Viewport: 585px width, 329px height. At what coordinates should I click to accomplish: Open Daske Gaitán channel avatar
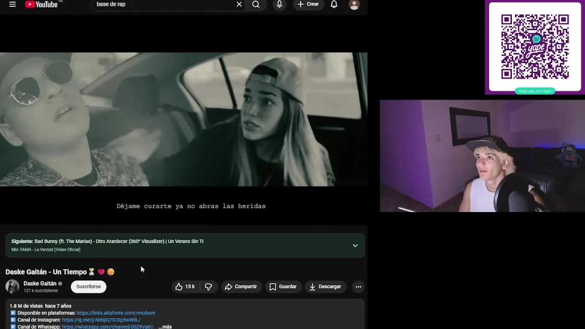pos(12,287)
